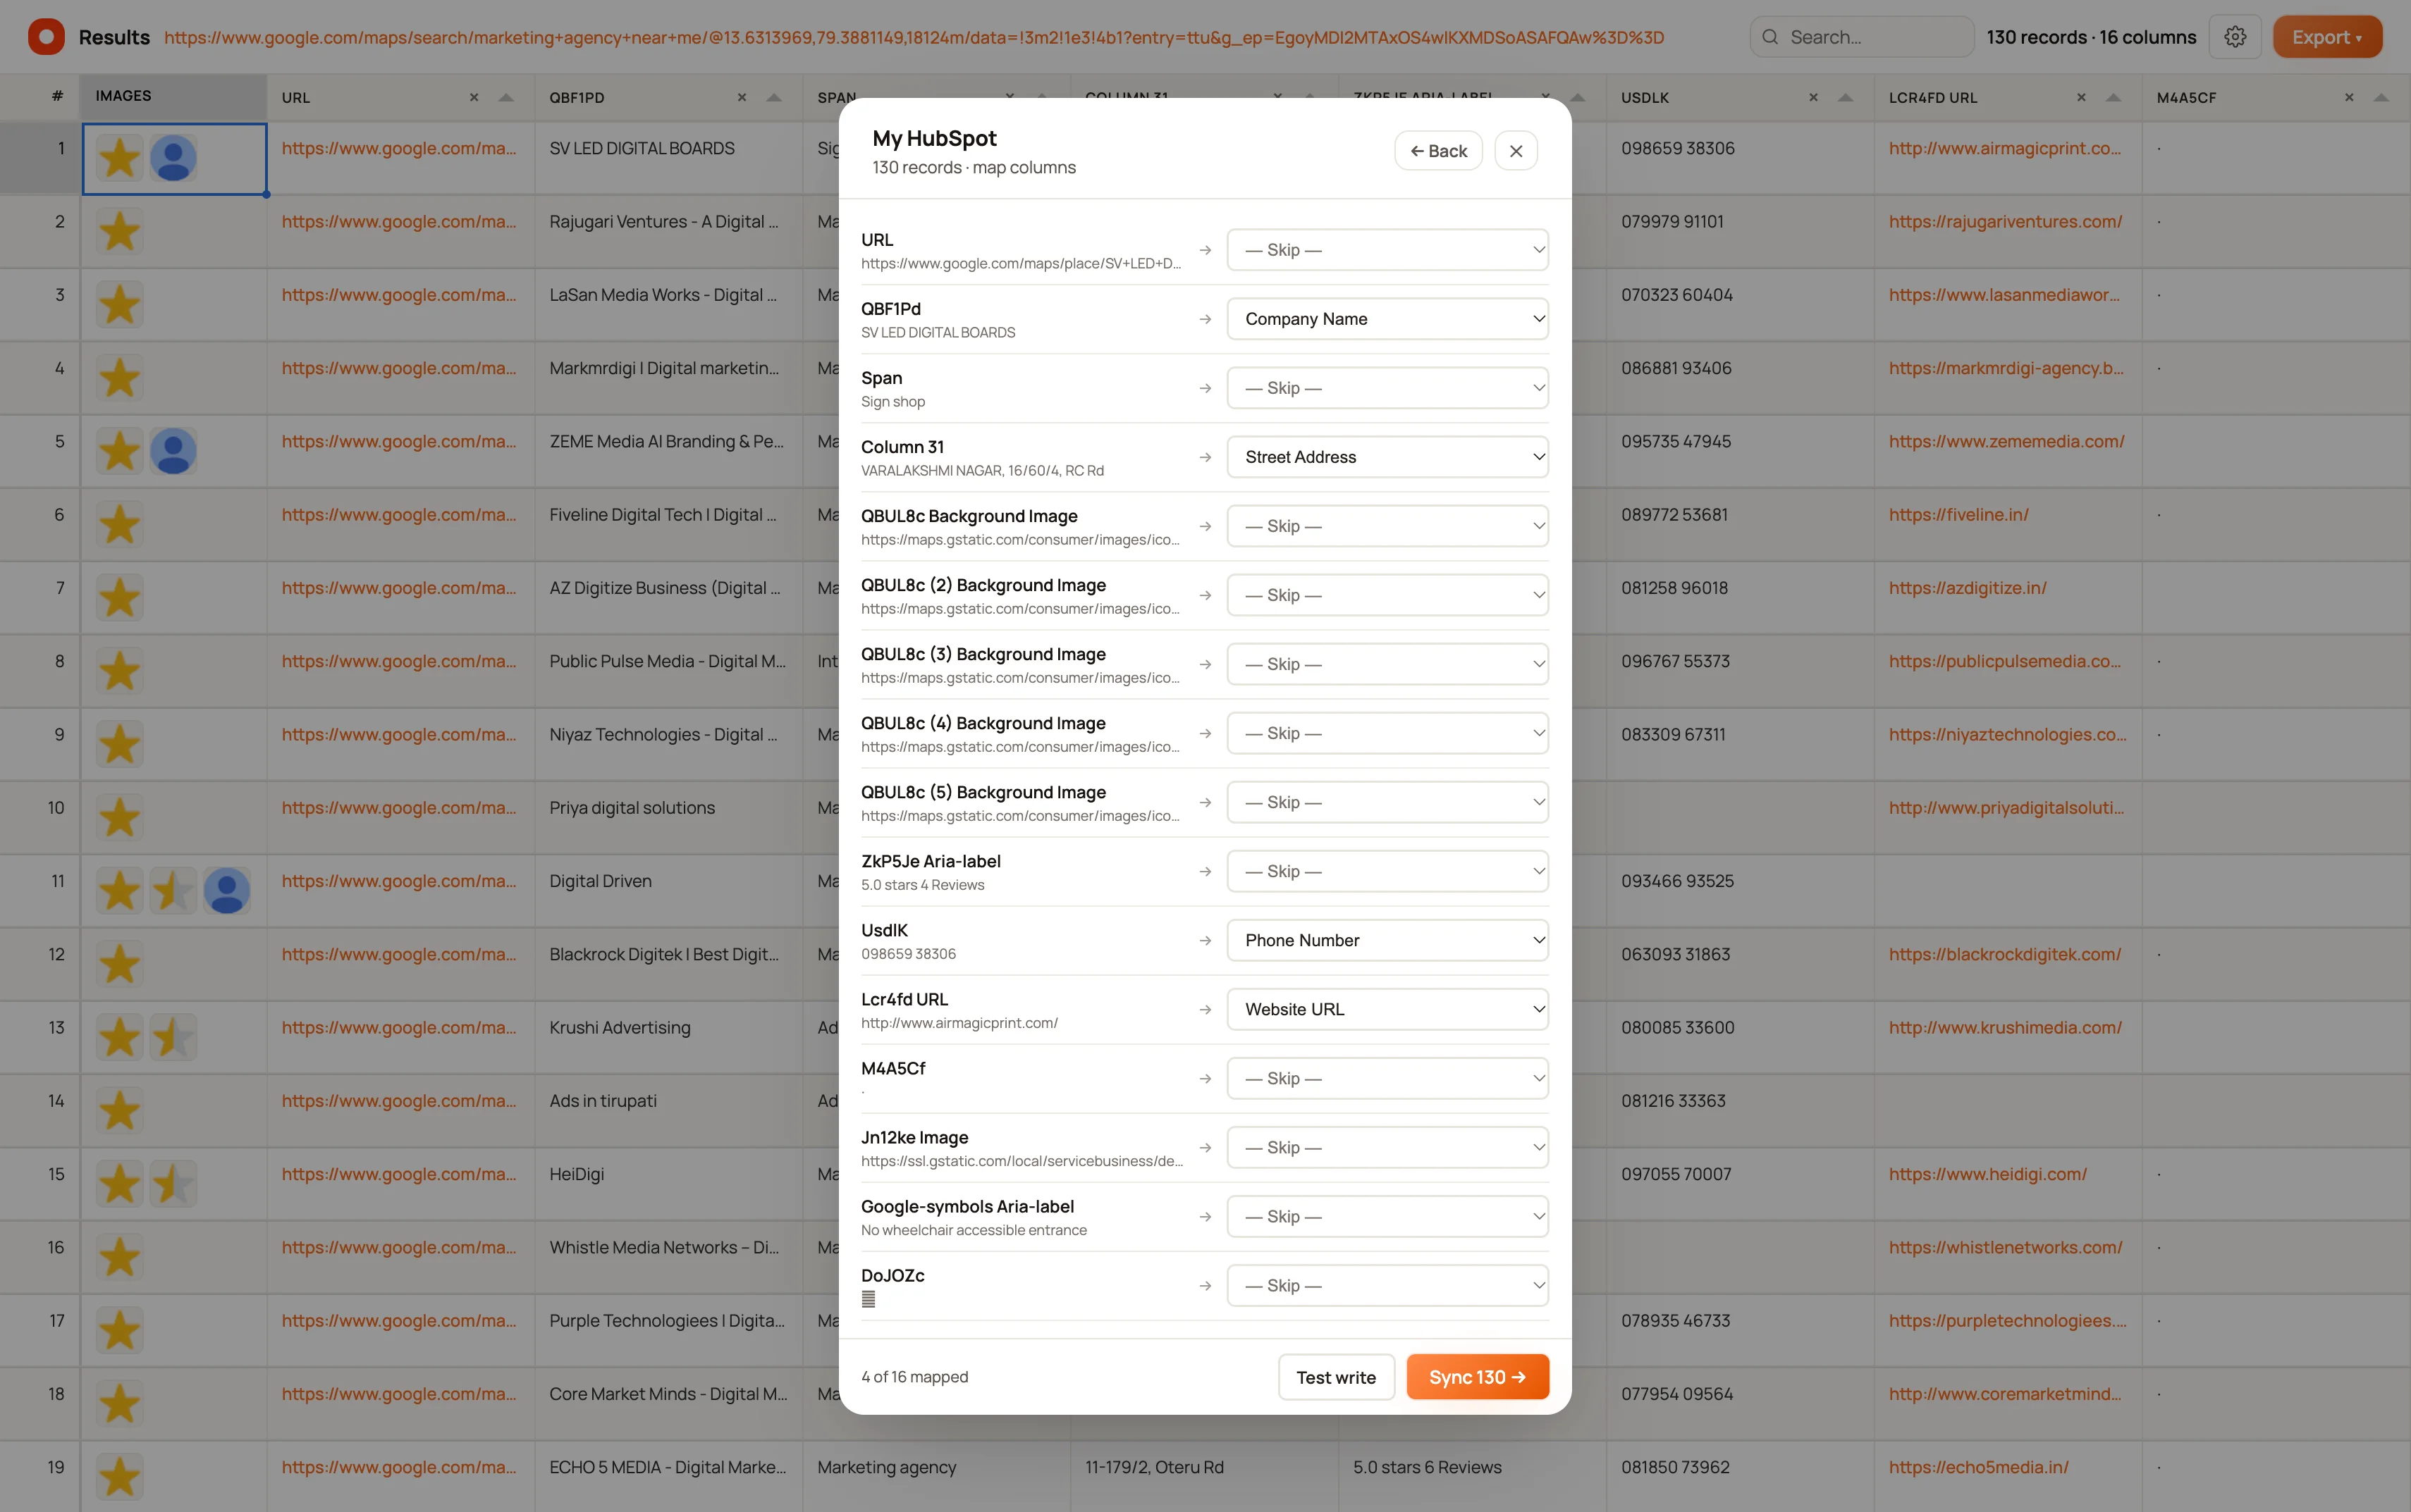Go back using the Back button
The width and height of the screenshot is (2411, 1512).
[x=1439, y=151]
